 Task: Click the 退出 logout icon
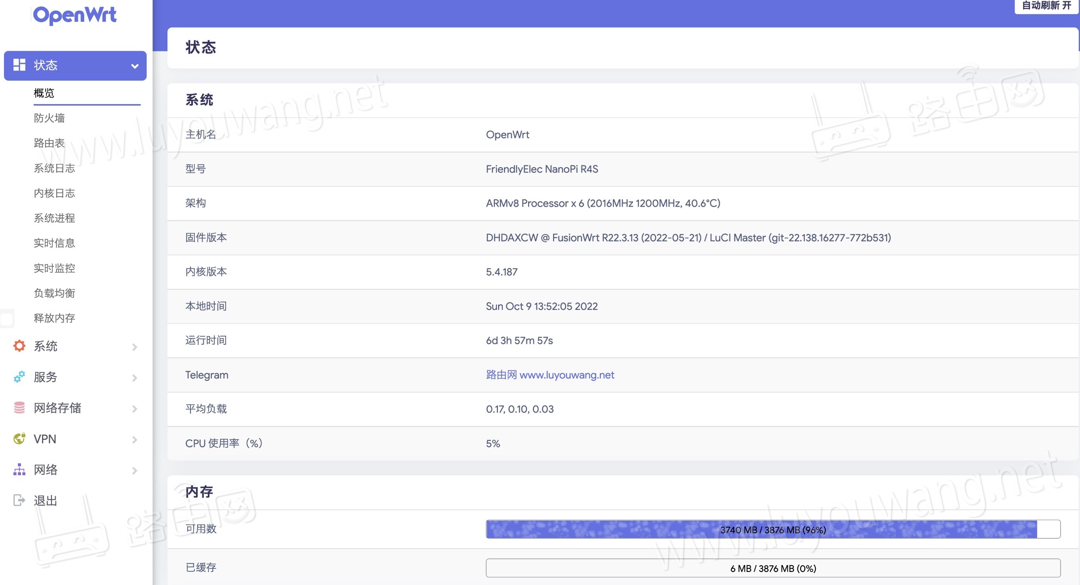point(19,500)
